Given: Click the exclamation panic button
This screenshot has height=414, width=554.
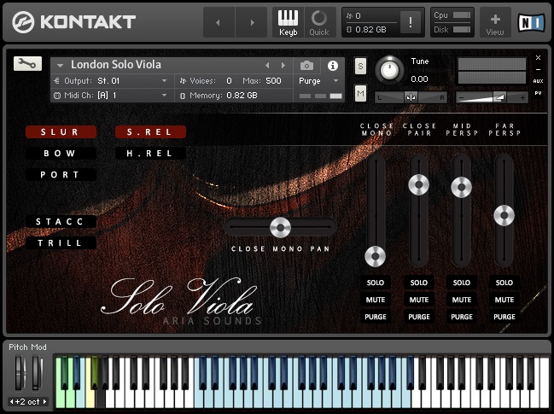Looking at the screenshot, I should coord(411,22).
